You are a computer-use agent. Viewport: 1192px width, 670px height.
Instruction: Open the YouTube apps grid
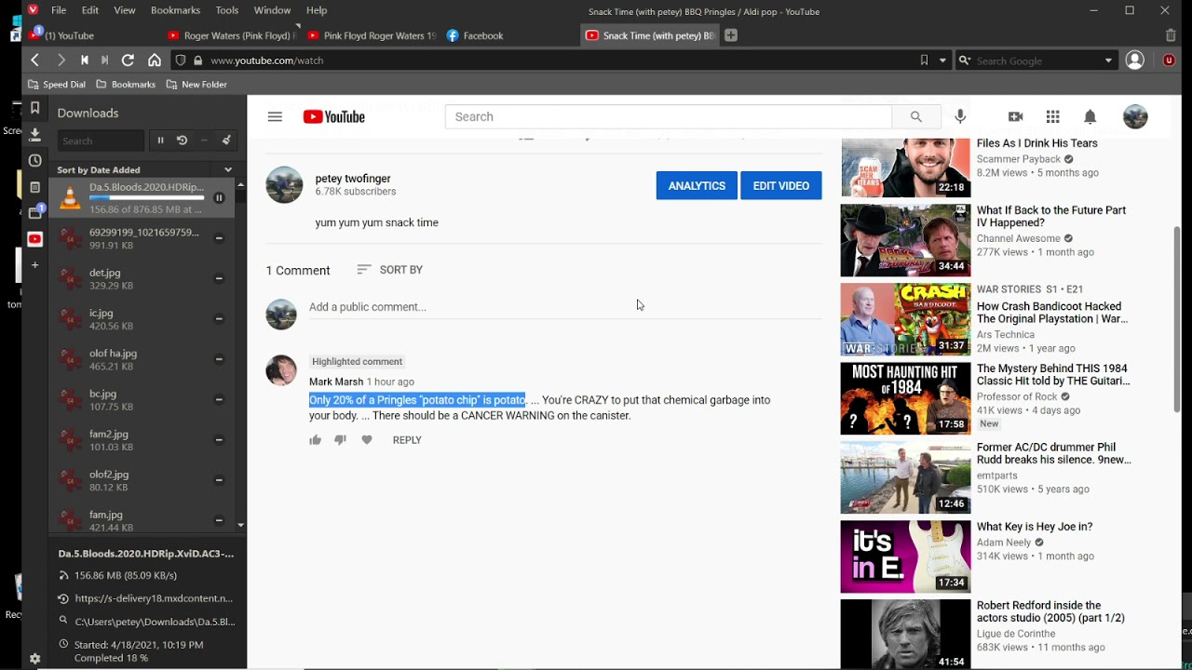[x=1052, y=116]
